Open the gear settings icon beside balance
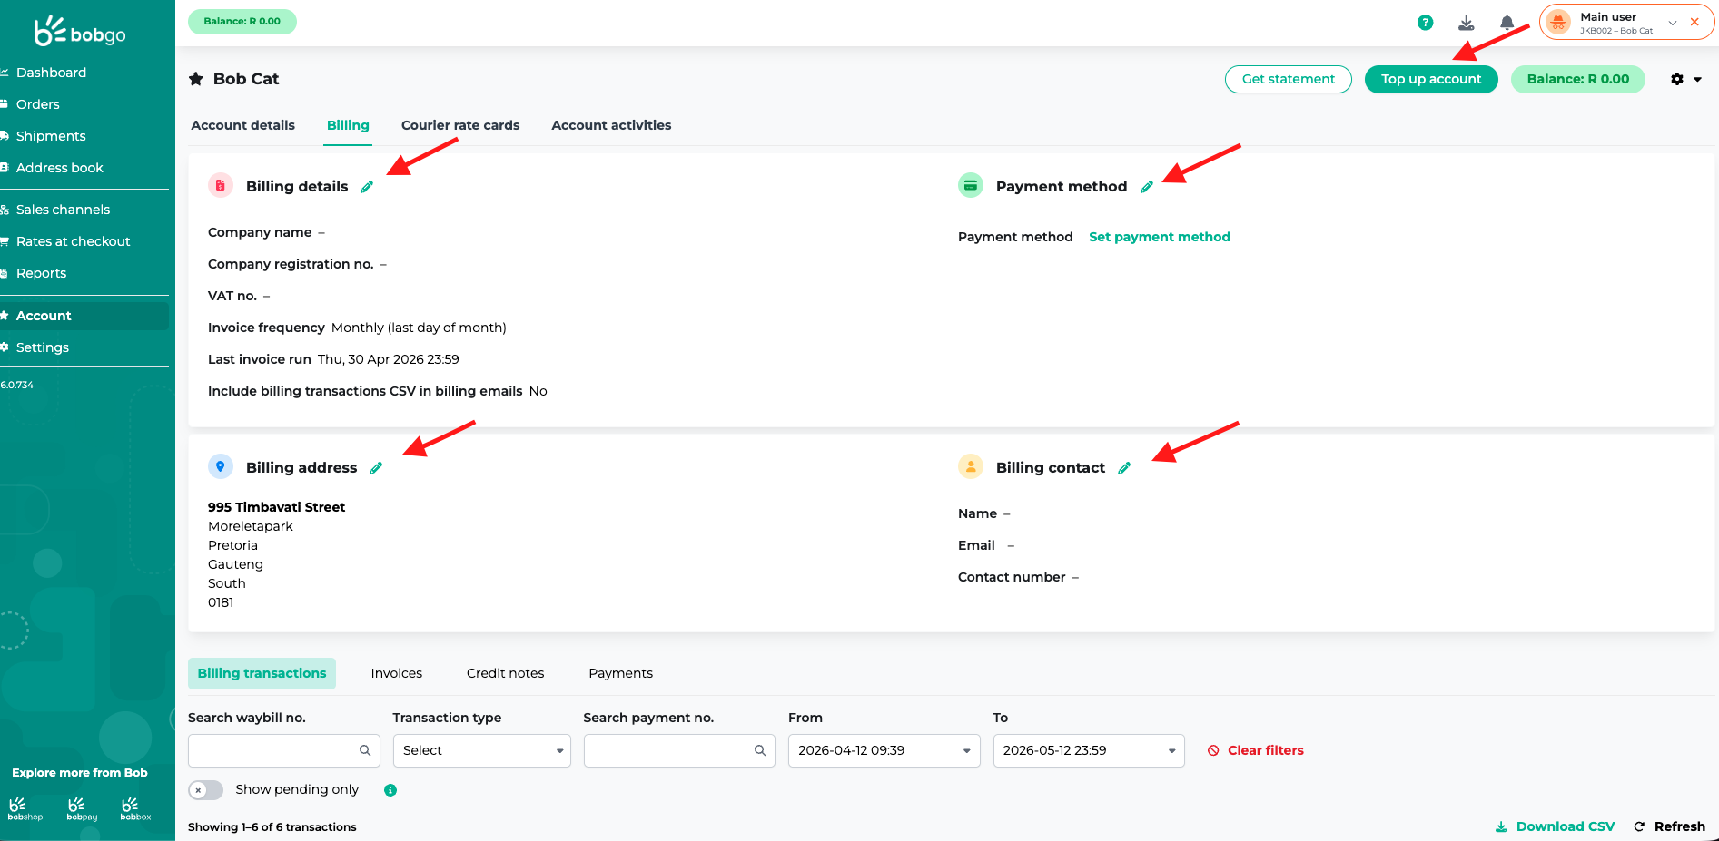The height and width of the screenshot is (841, 1719). [x=1677, y=79]
